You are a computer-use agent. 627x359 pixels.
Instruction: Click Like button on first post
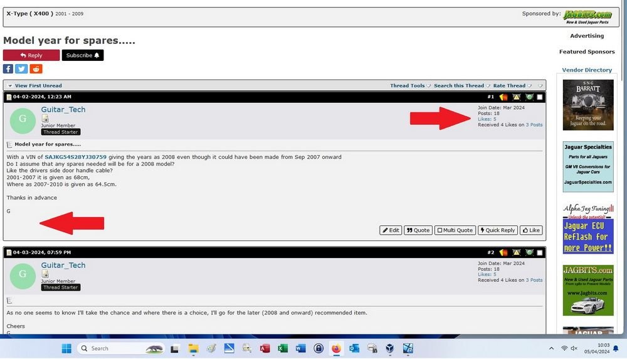531,230
